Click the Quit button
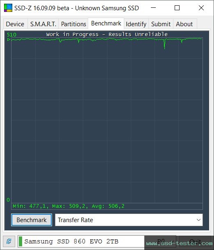 pyautogui.click(x=195, y=241)
